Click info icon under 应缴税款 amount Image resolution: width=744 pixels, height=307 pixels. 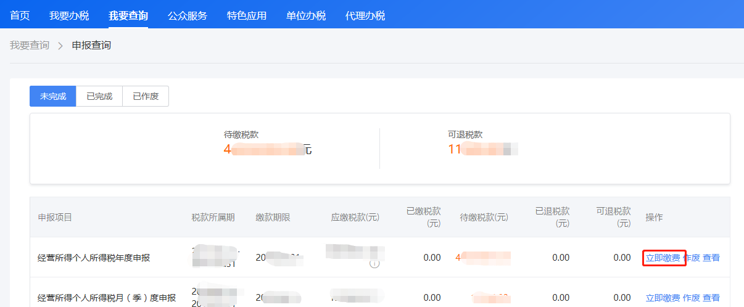tap(374, 264)
